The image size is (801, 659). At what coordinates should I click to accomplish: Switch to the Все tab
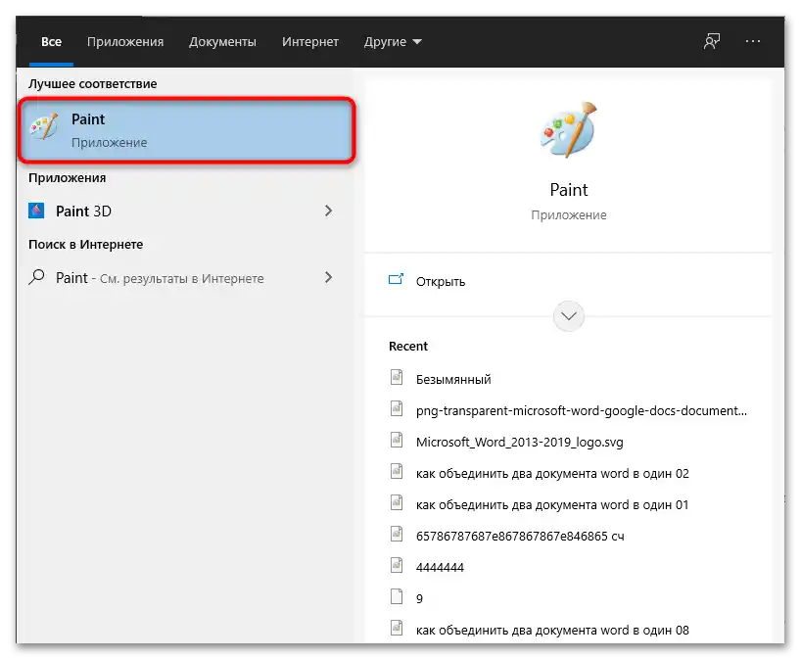(51, 42)
